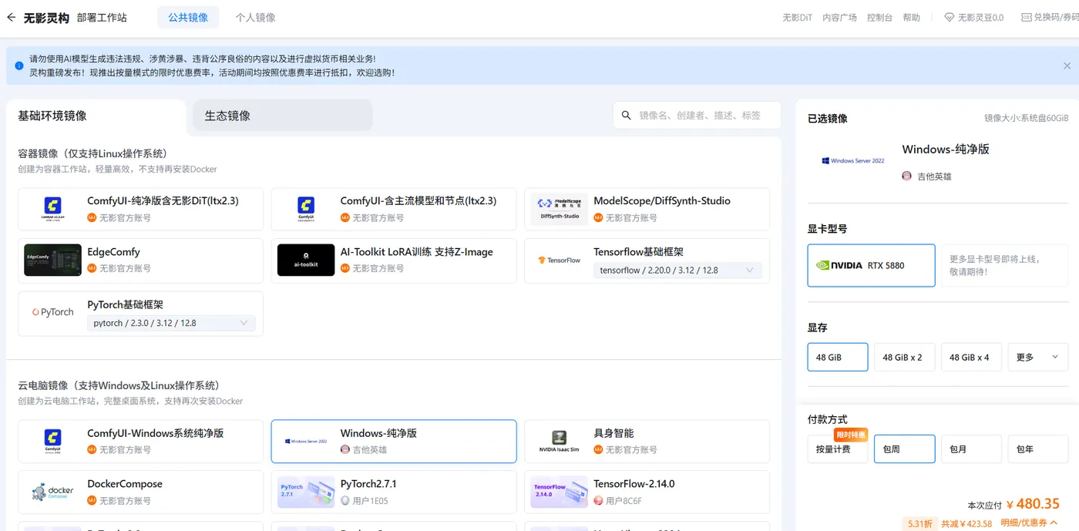Click 用户1E05 avatar under PyTorch2.7.1
Viewport: 1079px width, 531px height.
[345, 500]
